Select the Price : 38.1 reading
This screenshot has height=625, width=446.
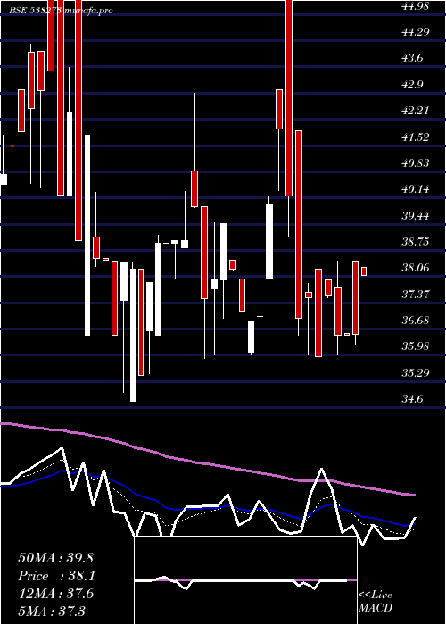point(55,576)
